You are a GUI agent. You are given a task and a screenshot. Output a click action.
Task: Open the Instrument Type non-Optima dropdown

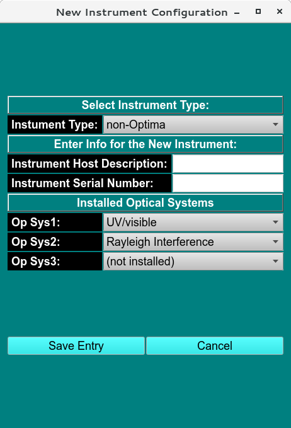coord(193,124)
